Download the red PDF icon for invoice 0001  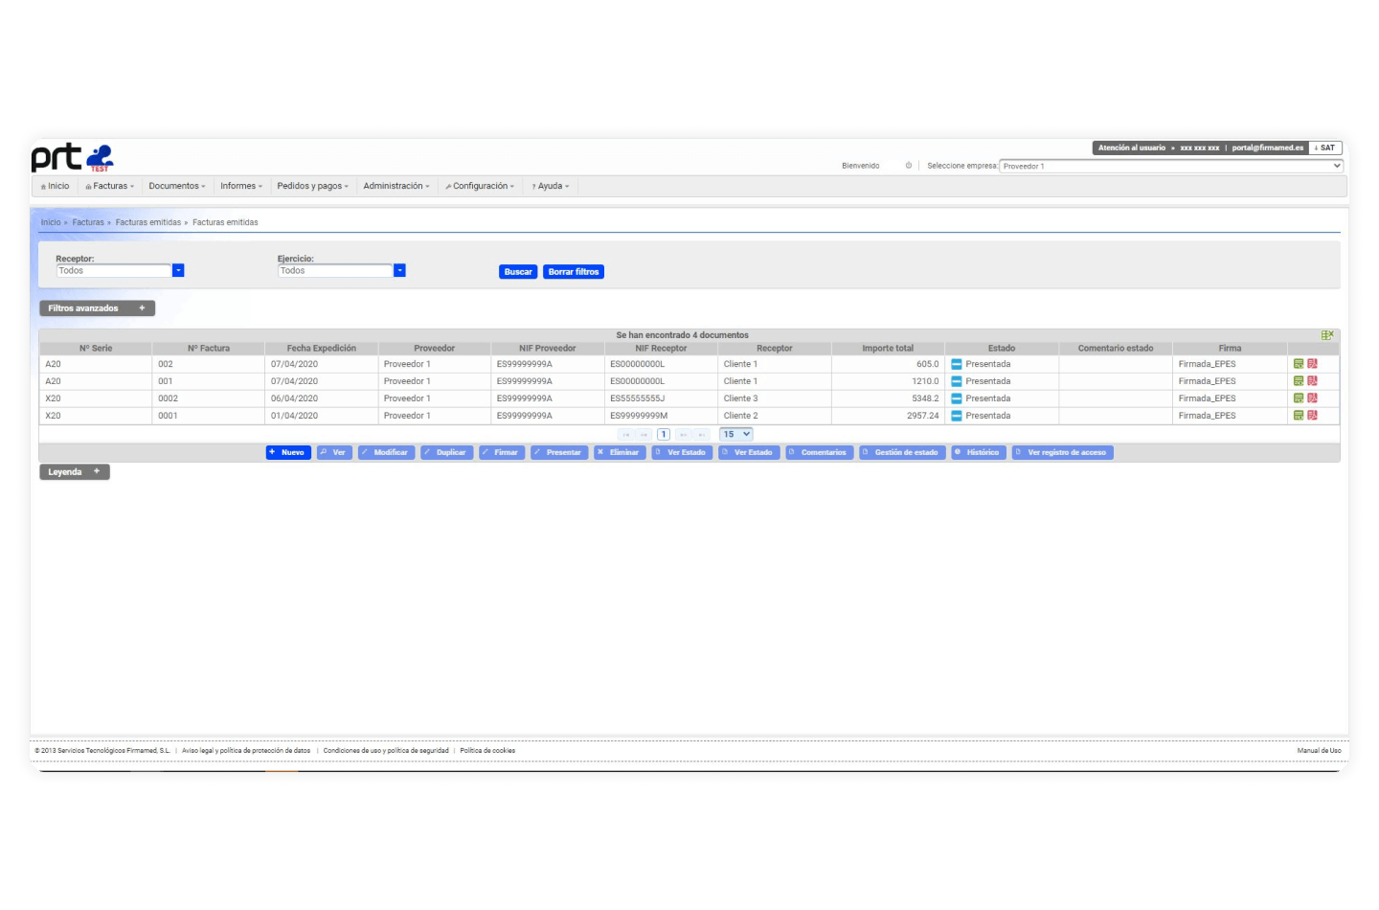(1312, 416)
